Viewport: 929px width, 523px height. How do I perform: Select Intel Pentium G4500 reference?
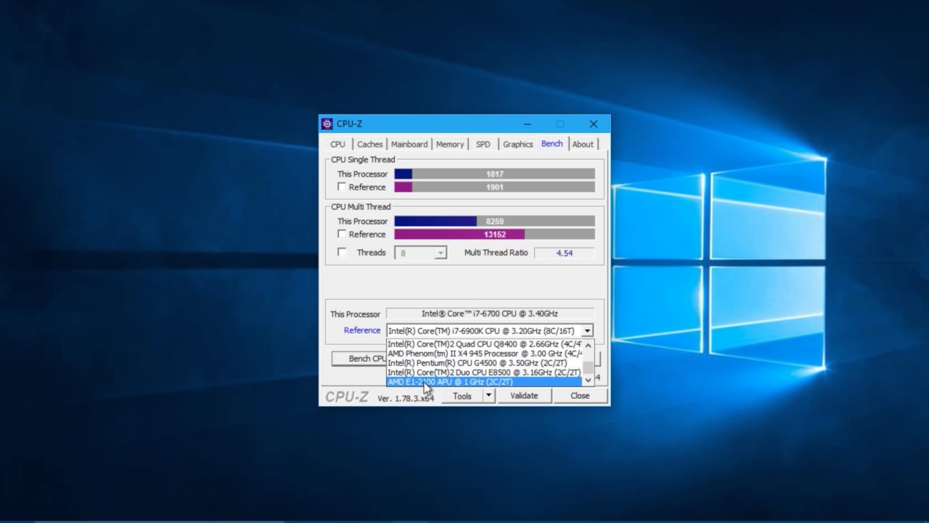(484, 363)
